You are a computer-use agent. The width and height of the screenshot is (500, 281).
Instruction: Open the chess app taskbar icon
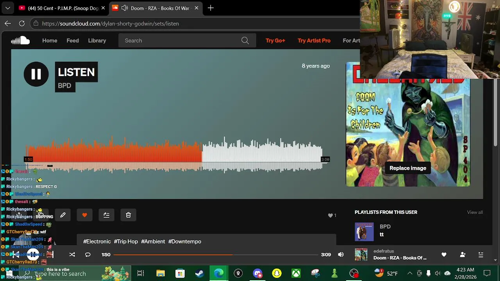click(334, 273)
